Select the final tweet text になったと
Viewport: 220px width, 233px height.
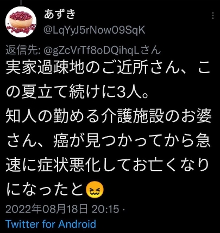(46, 190)
